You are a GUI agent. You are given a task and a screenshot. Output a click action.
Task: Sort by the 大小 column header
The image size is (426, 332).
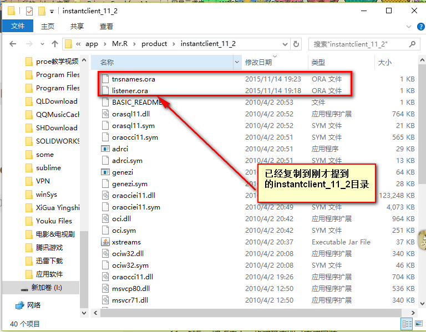396,63
